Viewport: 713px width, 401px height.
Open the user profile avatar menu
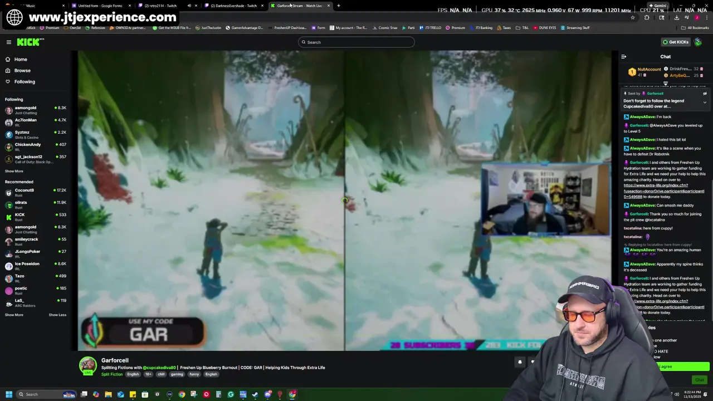698,42
